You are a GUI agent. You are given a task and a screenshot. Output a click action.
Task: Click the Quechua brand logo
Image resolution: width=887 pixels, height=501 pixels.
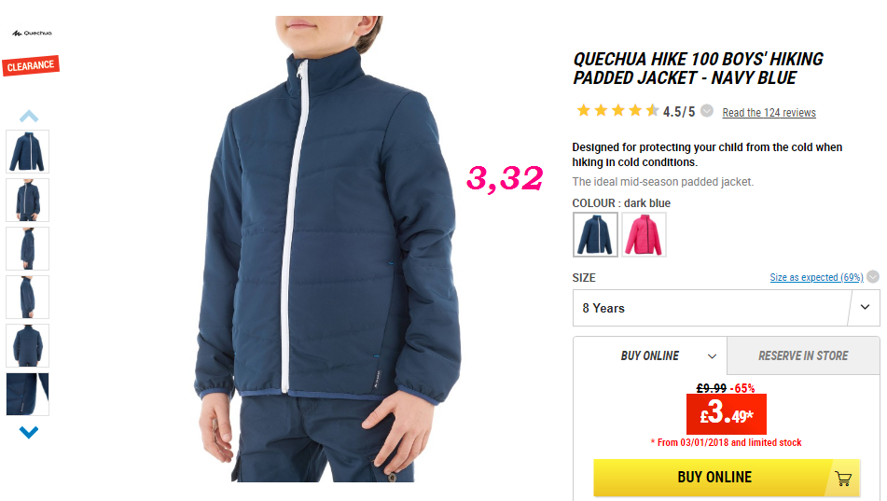coord(32,34)
